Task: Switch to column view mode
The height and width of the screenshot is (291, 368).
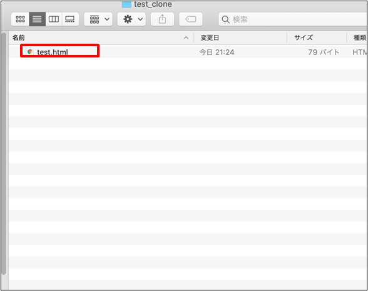Action: 54,19
